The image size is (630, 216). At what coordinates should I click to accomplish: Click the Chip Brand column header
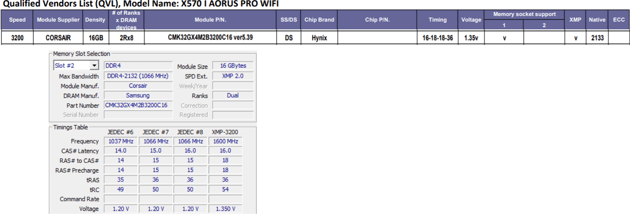(319, 20)
